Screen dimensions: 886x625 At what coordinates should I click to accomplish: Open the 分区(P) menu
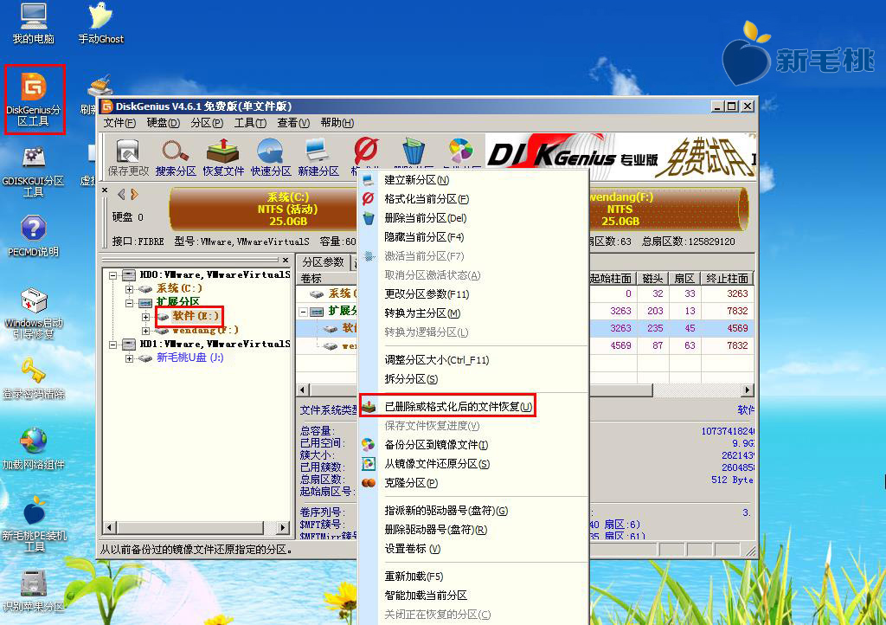207,123
